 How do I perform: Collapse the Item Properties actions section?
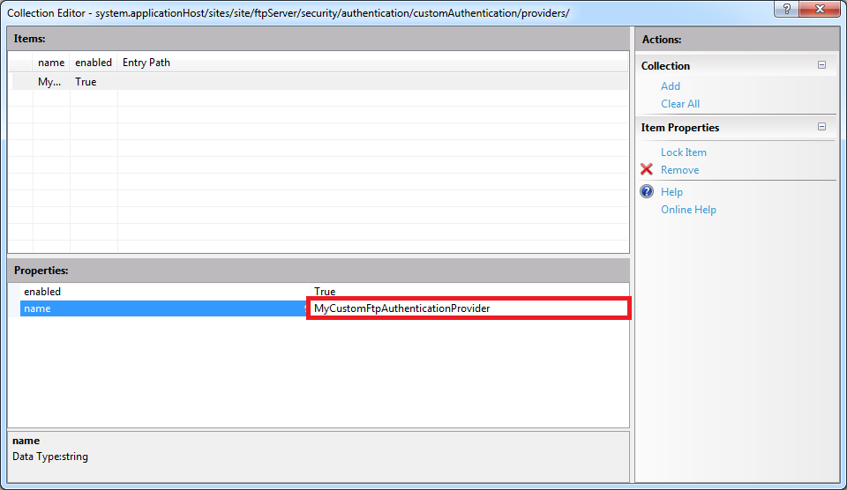coord(821,127)
